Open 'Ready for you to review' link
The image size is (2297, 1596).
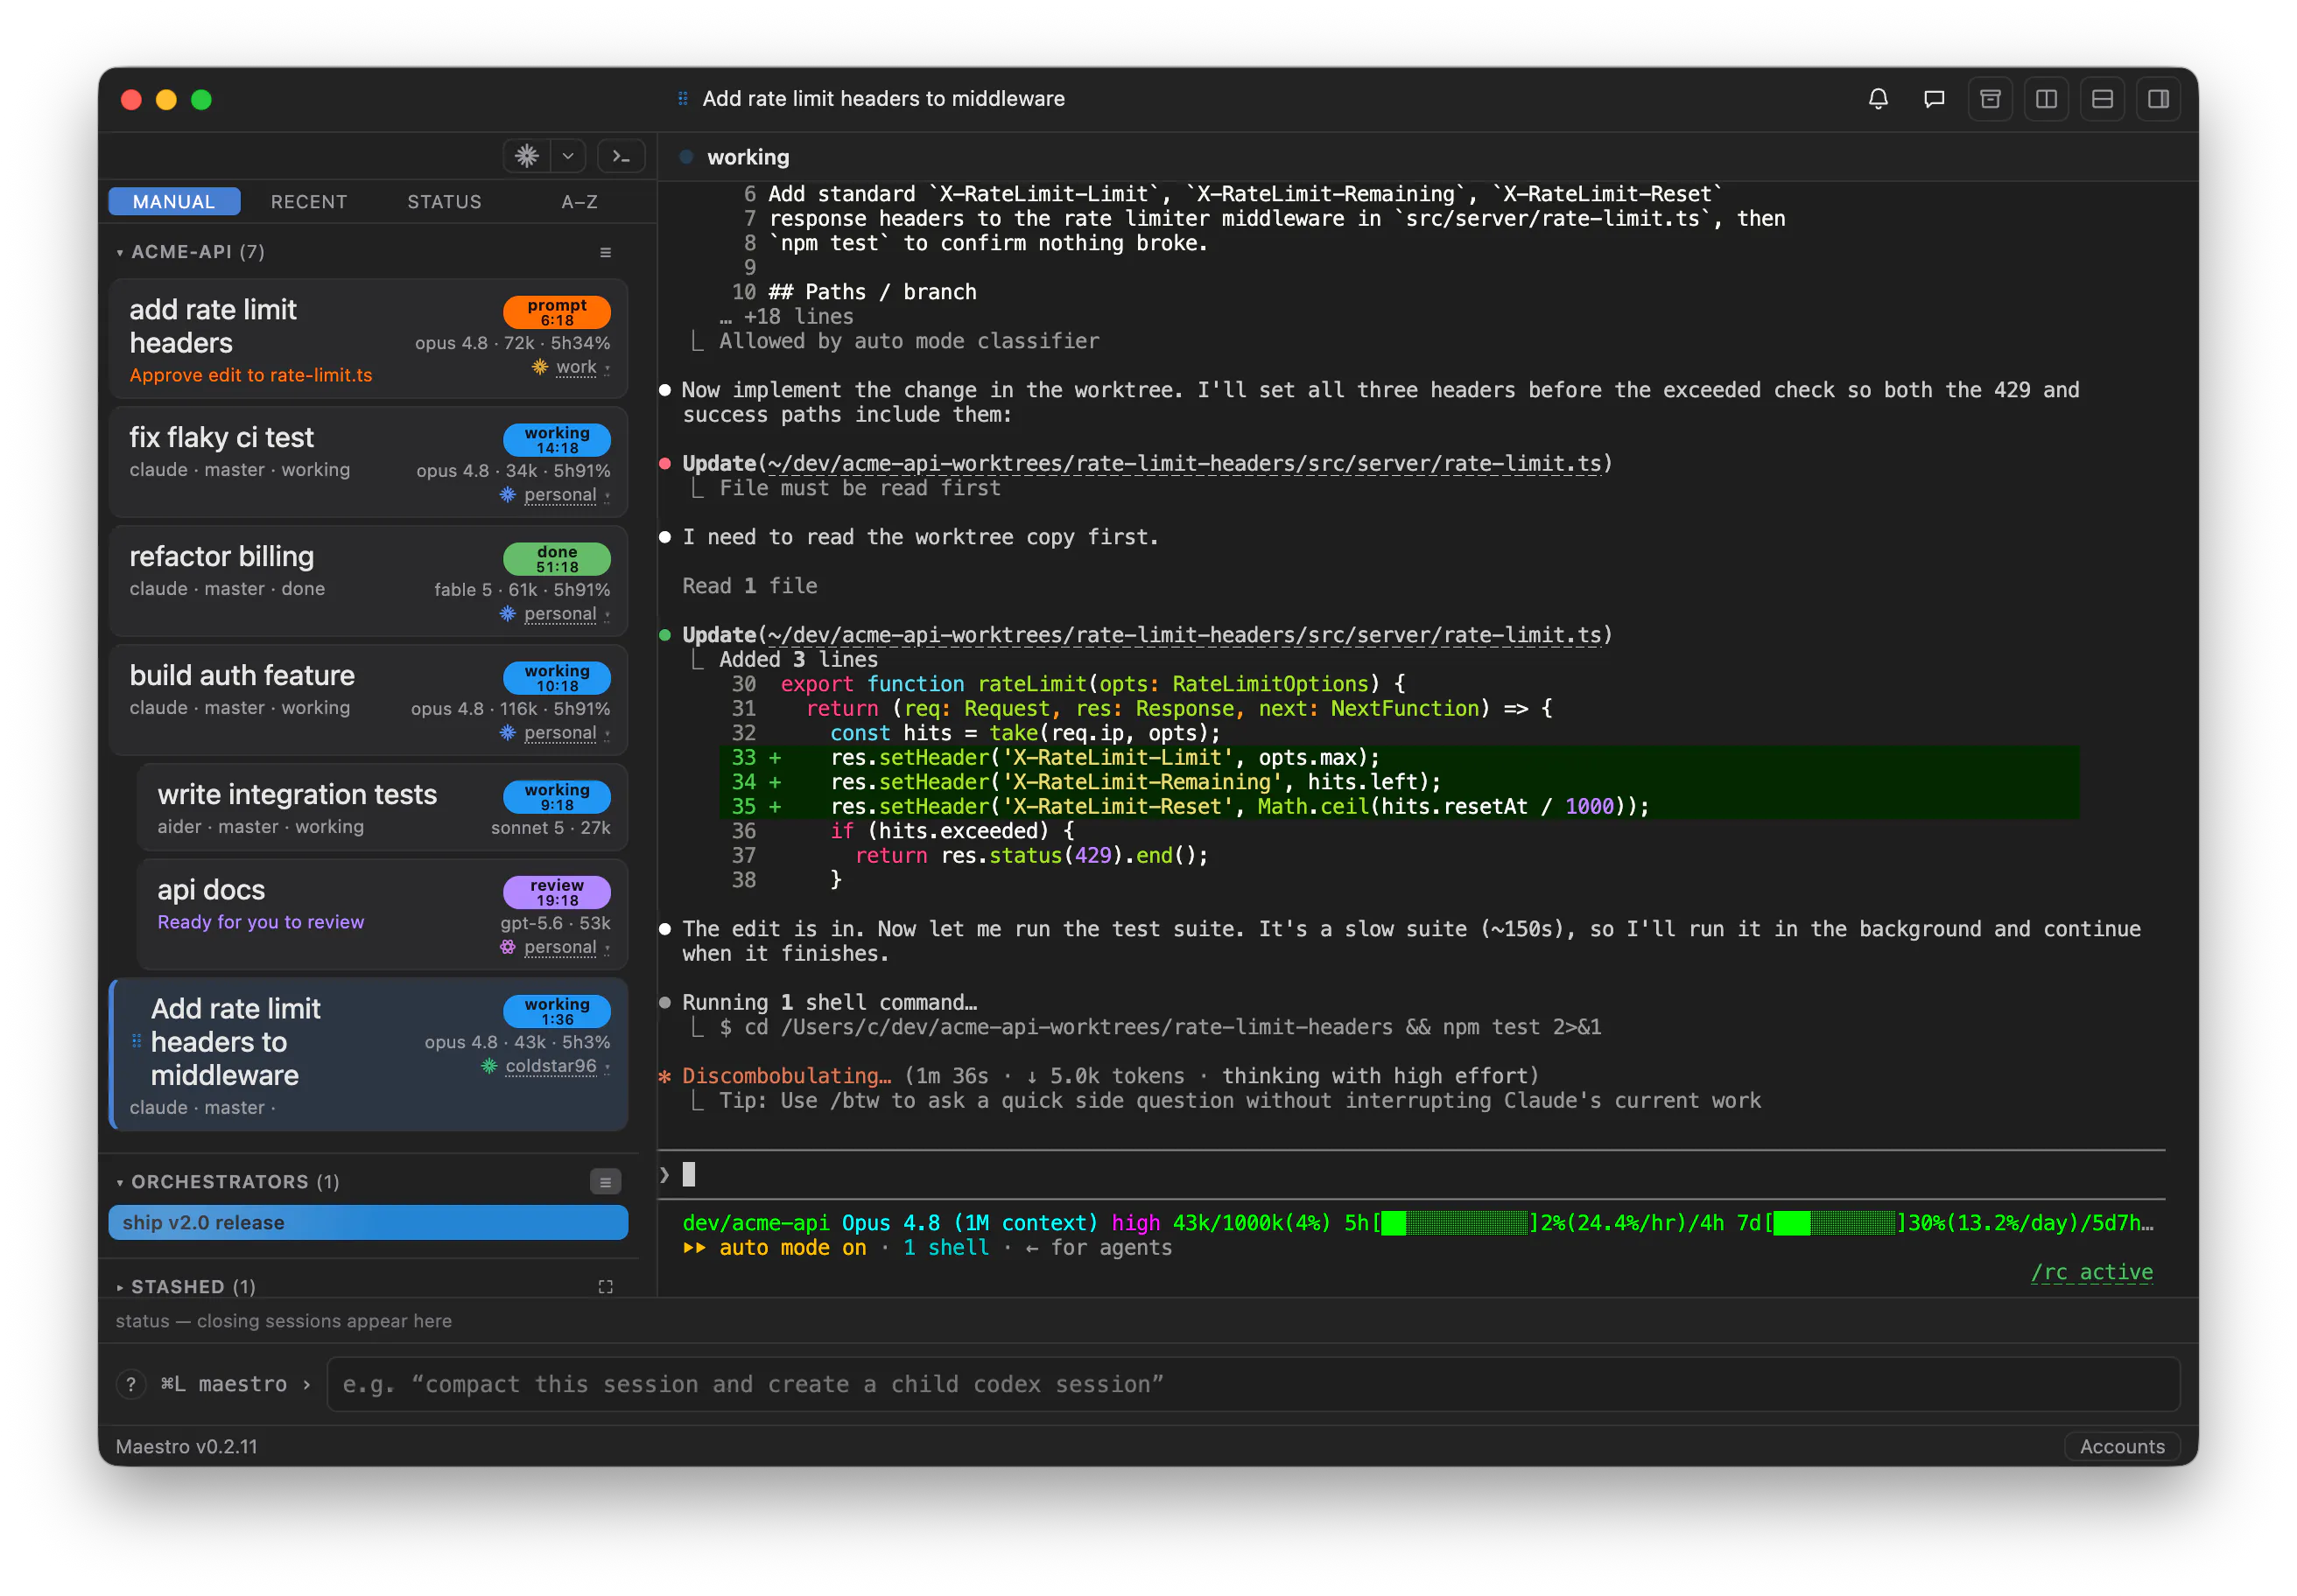coord(260,922)
